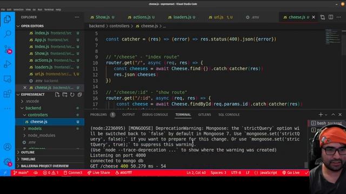Open Run and Debug view
346x194 pixels.
(x=8, y=64)
